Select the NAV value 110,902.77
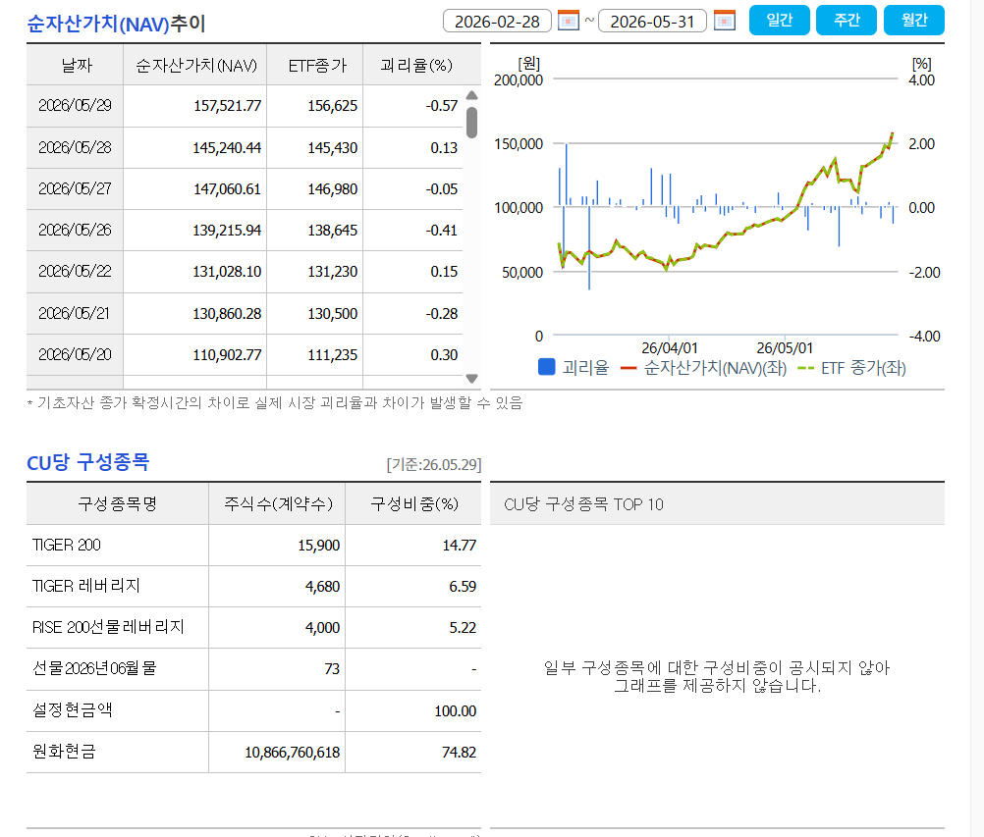984x837 pixels. click(227, 355)
